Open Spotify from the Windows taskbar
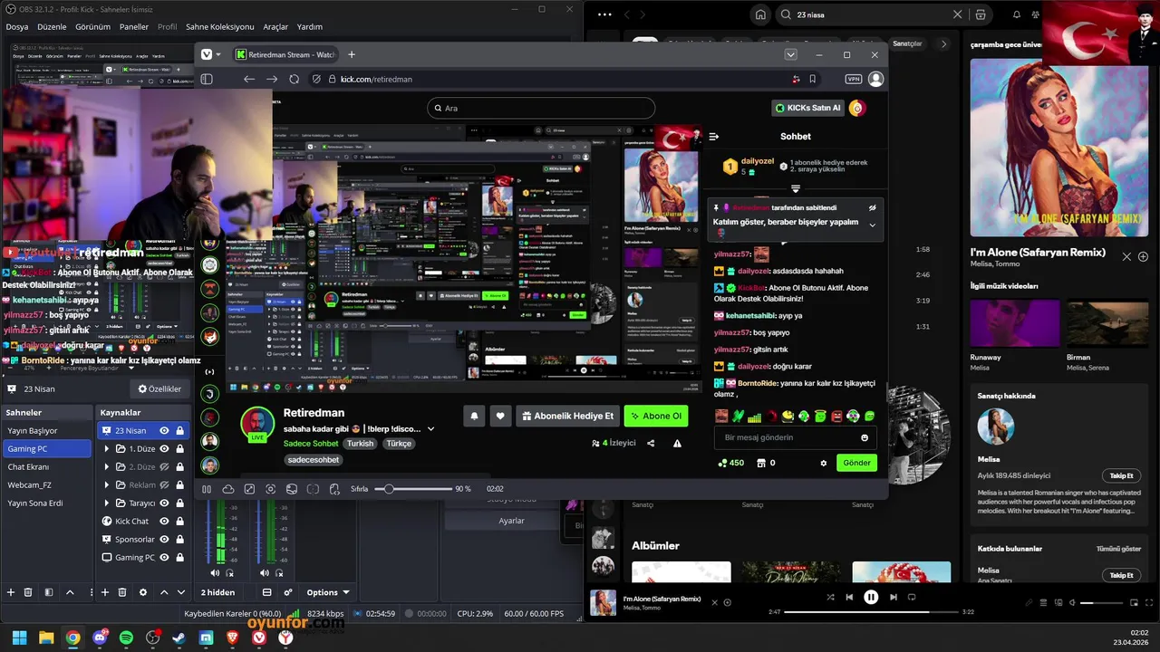Screen dimensions: 1160x652 click(x=126, y=638)
